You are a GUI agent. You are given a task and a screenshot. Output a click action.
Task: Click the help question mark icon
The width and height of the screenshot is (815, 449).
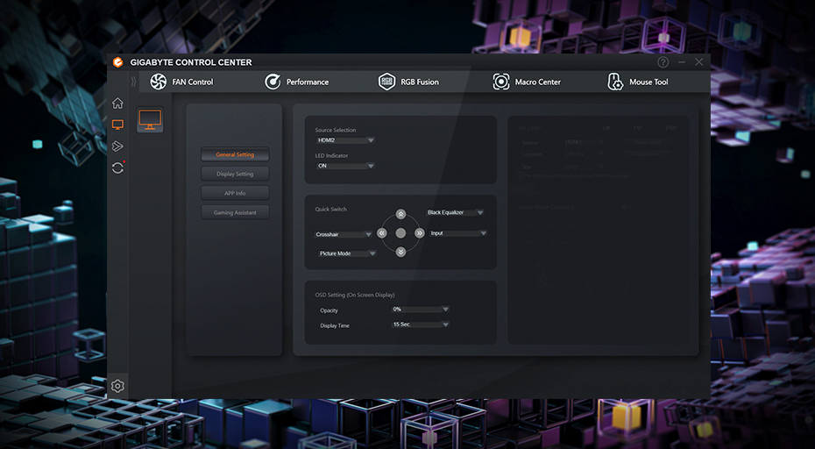tap(663, 62)
